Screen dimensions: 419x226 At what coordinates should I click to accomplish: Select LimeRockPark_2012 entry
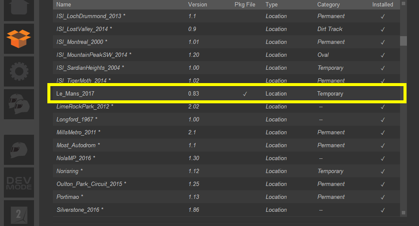(x=227, y=106)
